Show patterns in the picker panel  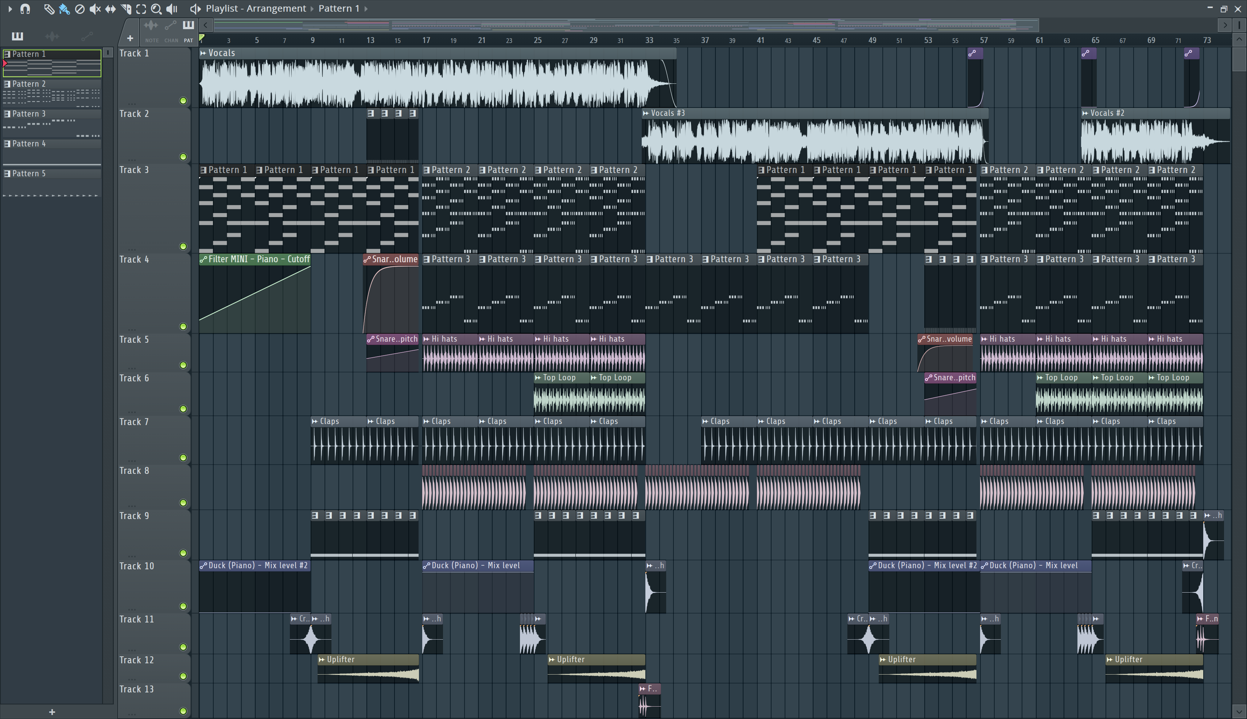click(17, 36)
